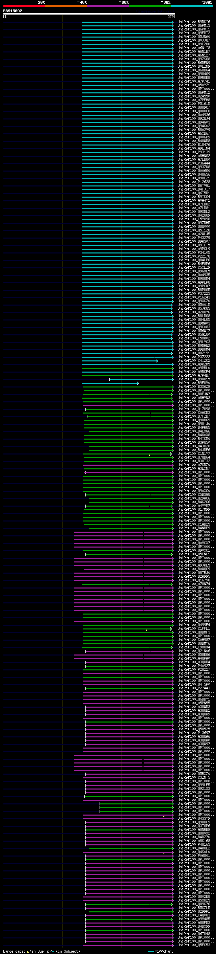The image size is (216, 954).
Task: Click the label UniRef100_B8A2V9
Action: point(194,130)
